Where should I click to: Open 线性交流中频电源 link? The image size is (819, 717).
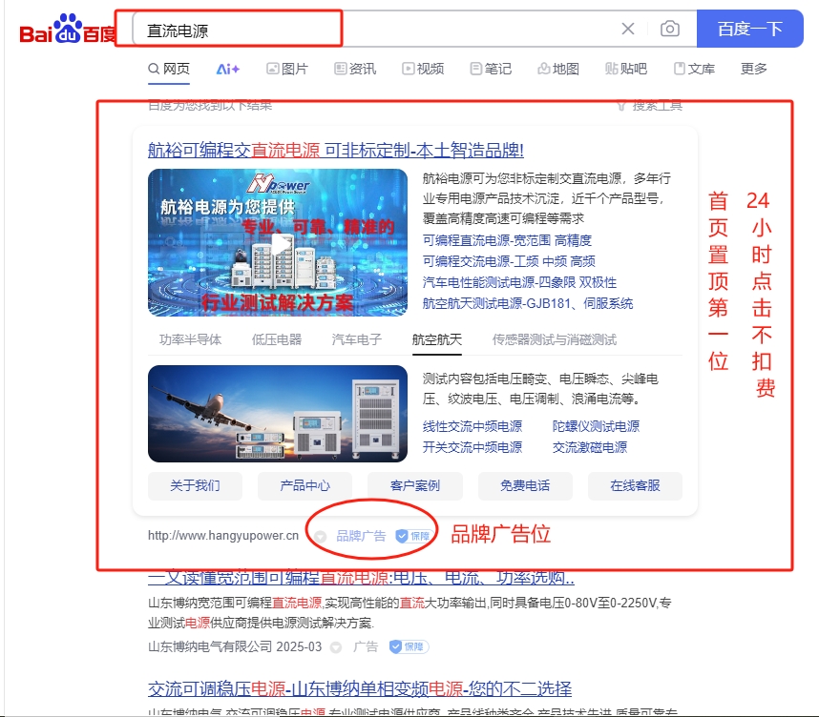472,426
